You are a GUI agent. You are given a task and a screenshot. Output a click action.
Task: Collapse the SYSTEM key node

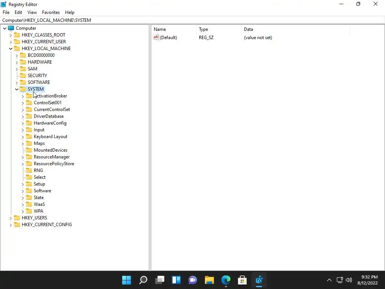(x=17, y=89)
